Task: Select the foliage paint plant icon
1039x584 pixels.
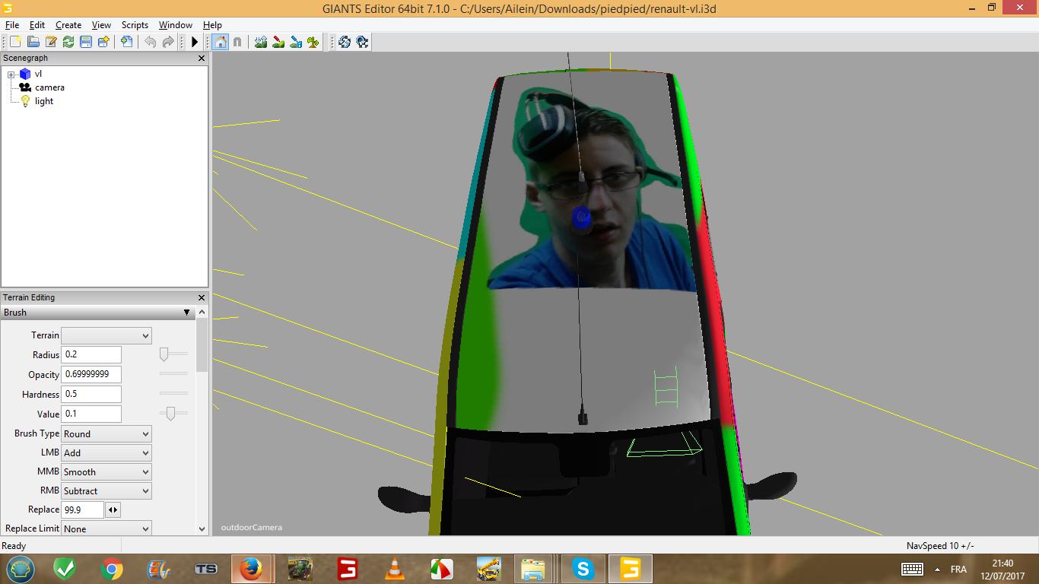Action: [x=313, y=42]
